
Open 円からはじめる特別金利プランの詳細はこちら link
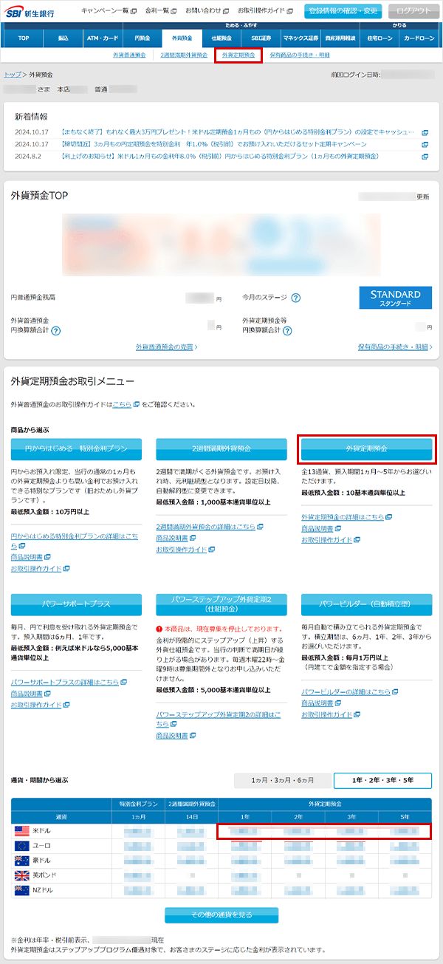coord(74,541)
